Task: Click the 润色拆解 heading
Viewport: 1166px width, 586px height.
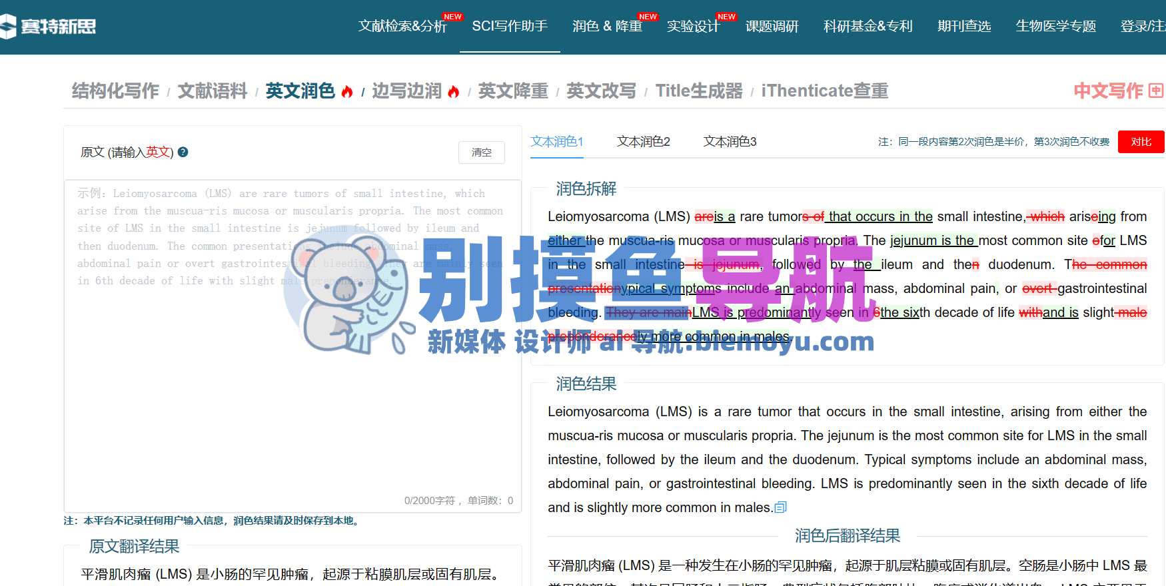Action: tap(586, 188)
